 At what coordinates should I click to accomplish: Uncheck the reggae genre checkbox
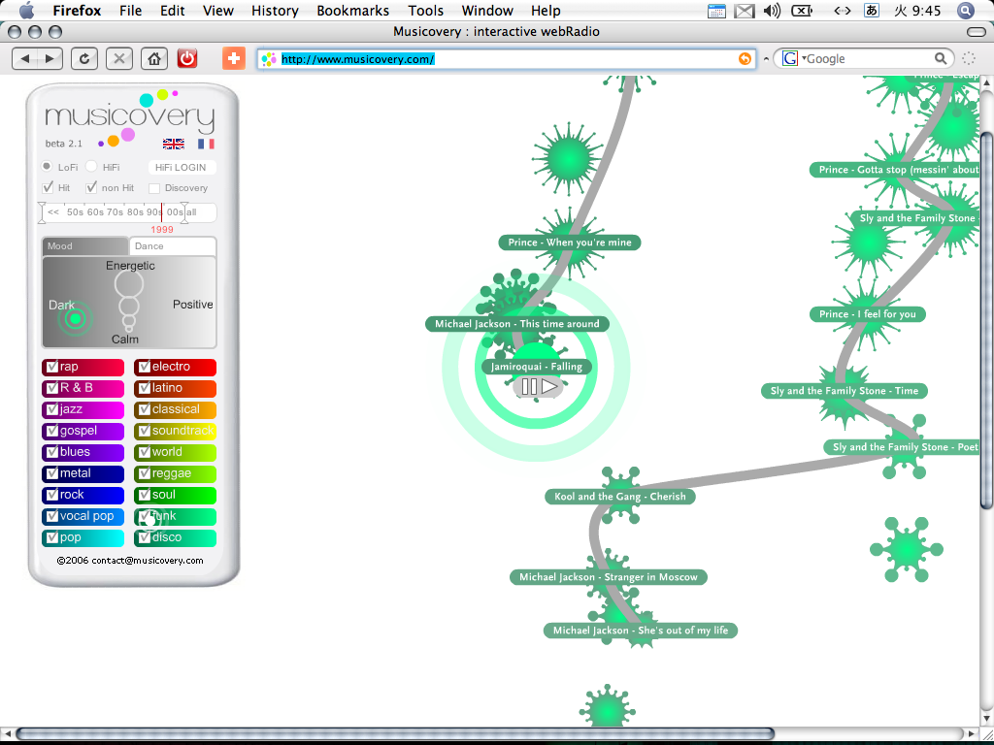(145, 473)
